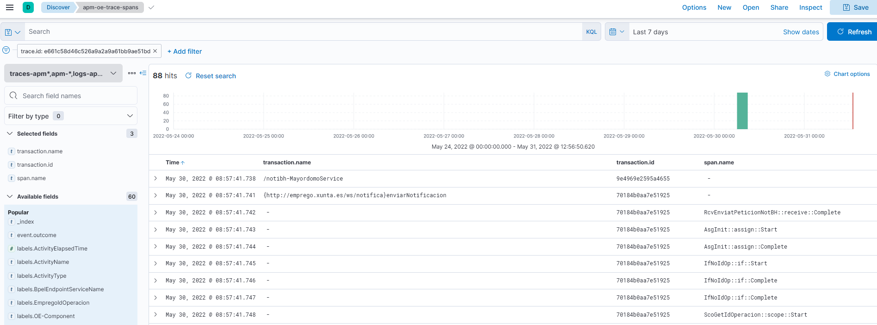This screenshot has height=325, width=877.
Task: Click New in the top menu
Action: (724, 7)
